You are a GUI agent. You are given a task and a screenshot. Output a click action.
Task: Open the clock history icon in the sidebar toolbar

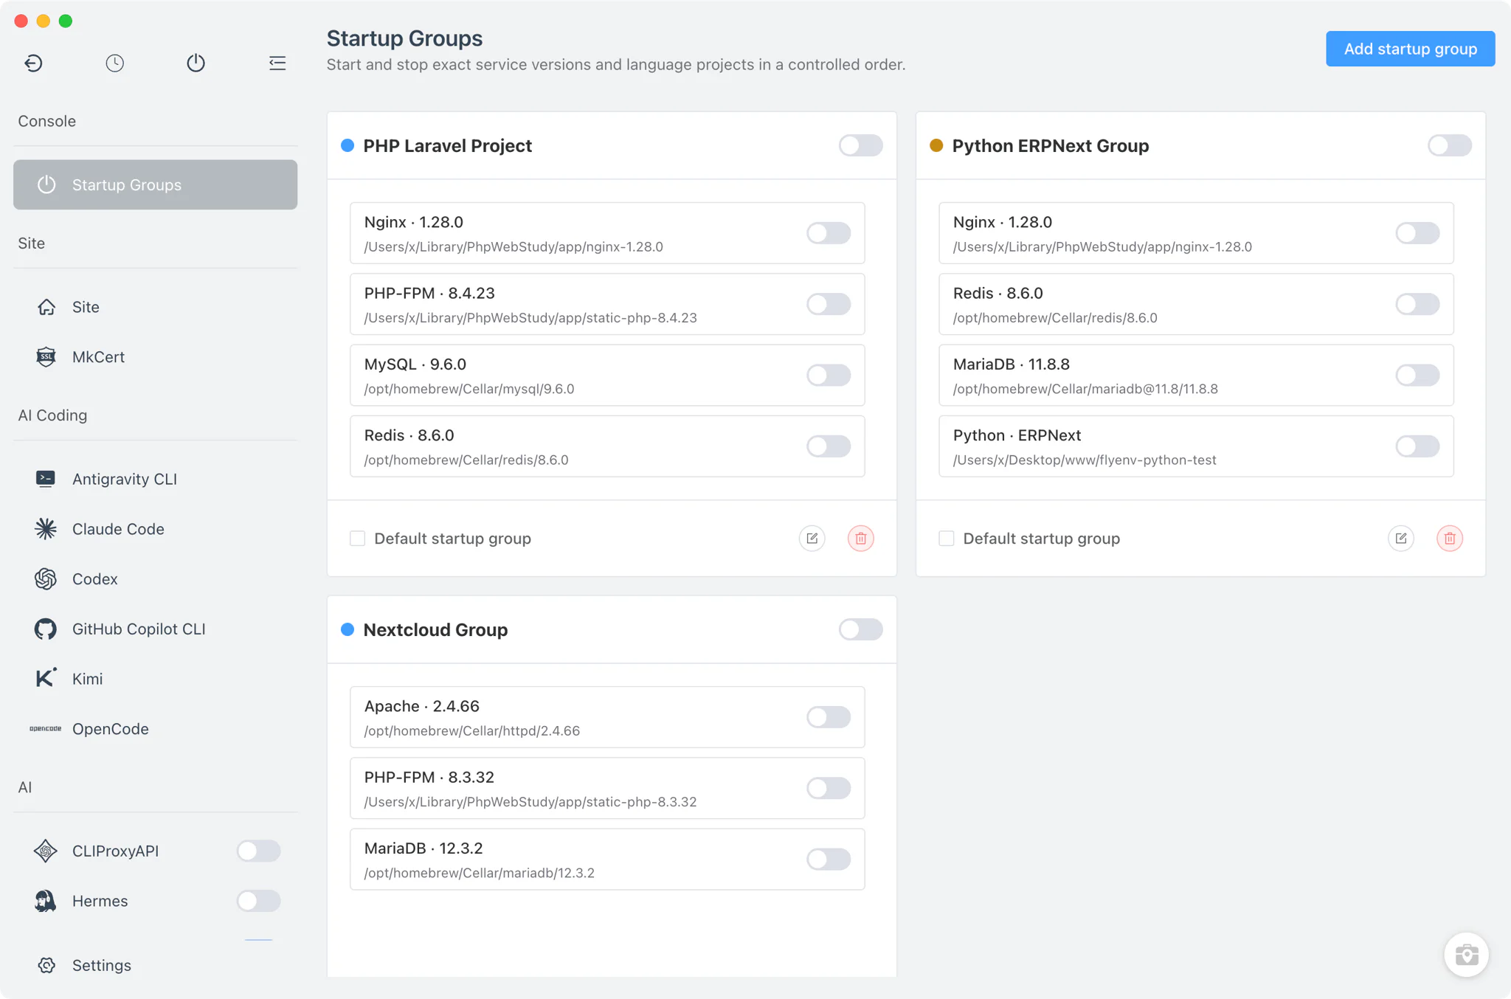pos(114,63)
